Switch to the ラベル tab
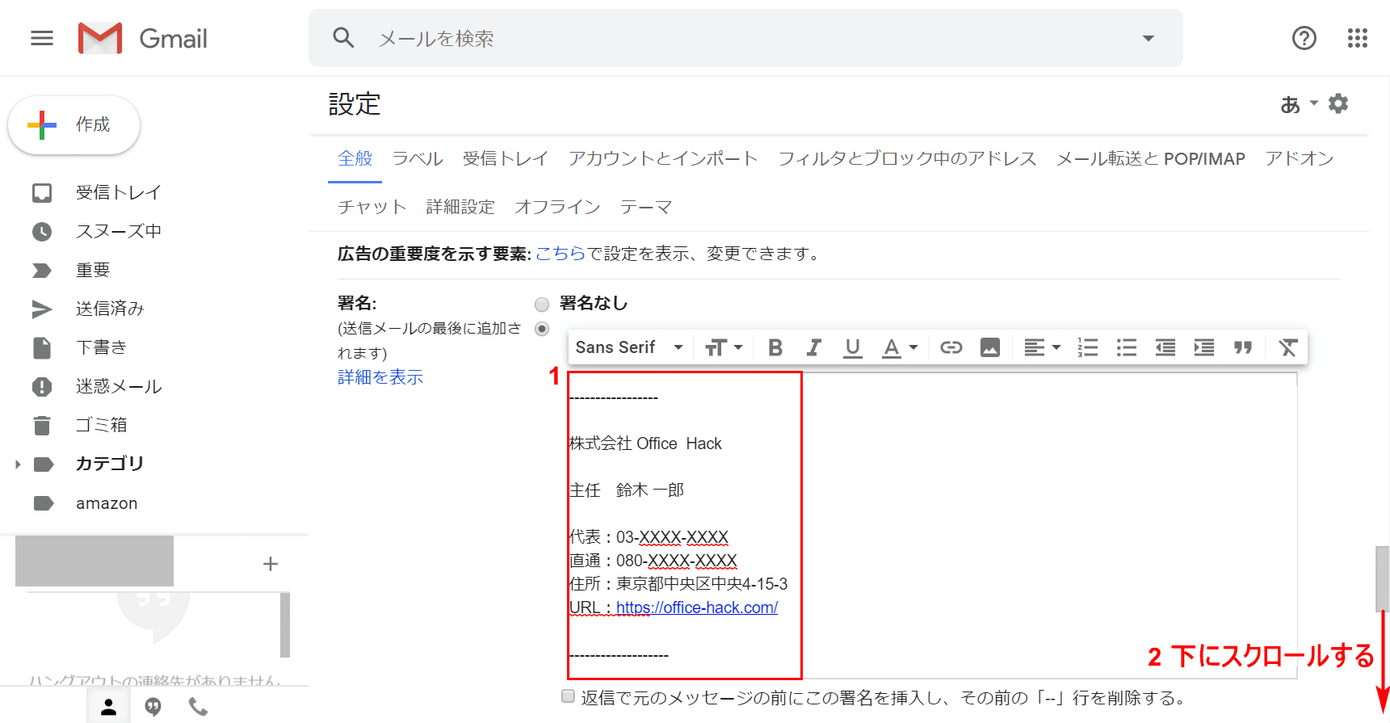1390x723 pixels. click(x=418, y=158)
